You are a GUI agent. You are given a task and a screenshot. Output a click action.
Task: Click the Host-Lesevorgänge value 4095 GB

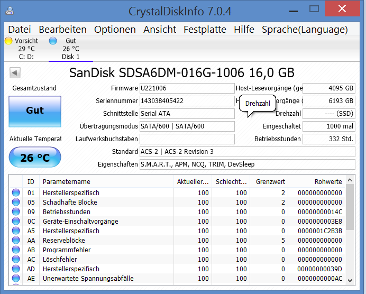[329, 88]
